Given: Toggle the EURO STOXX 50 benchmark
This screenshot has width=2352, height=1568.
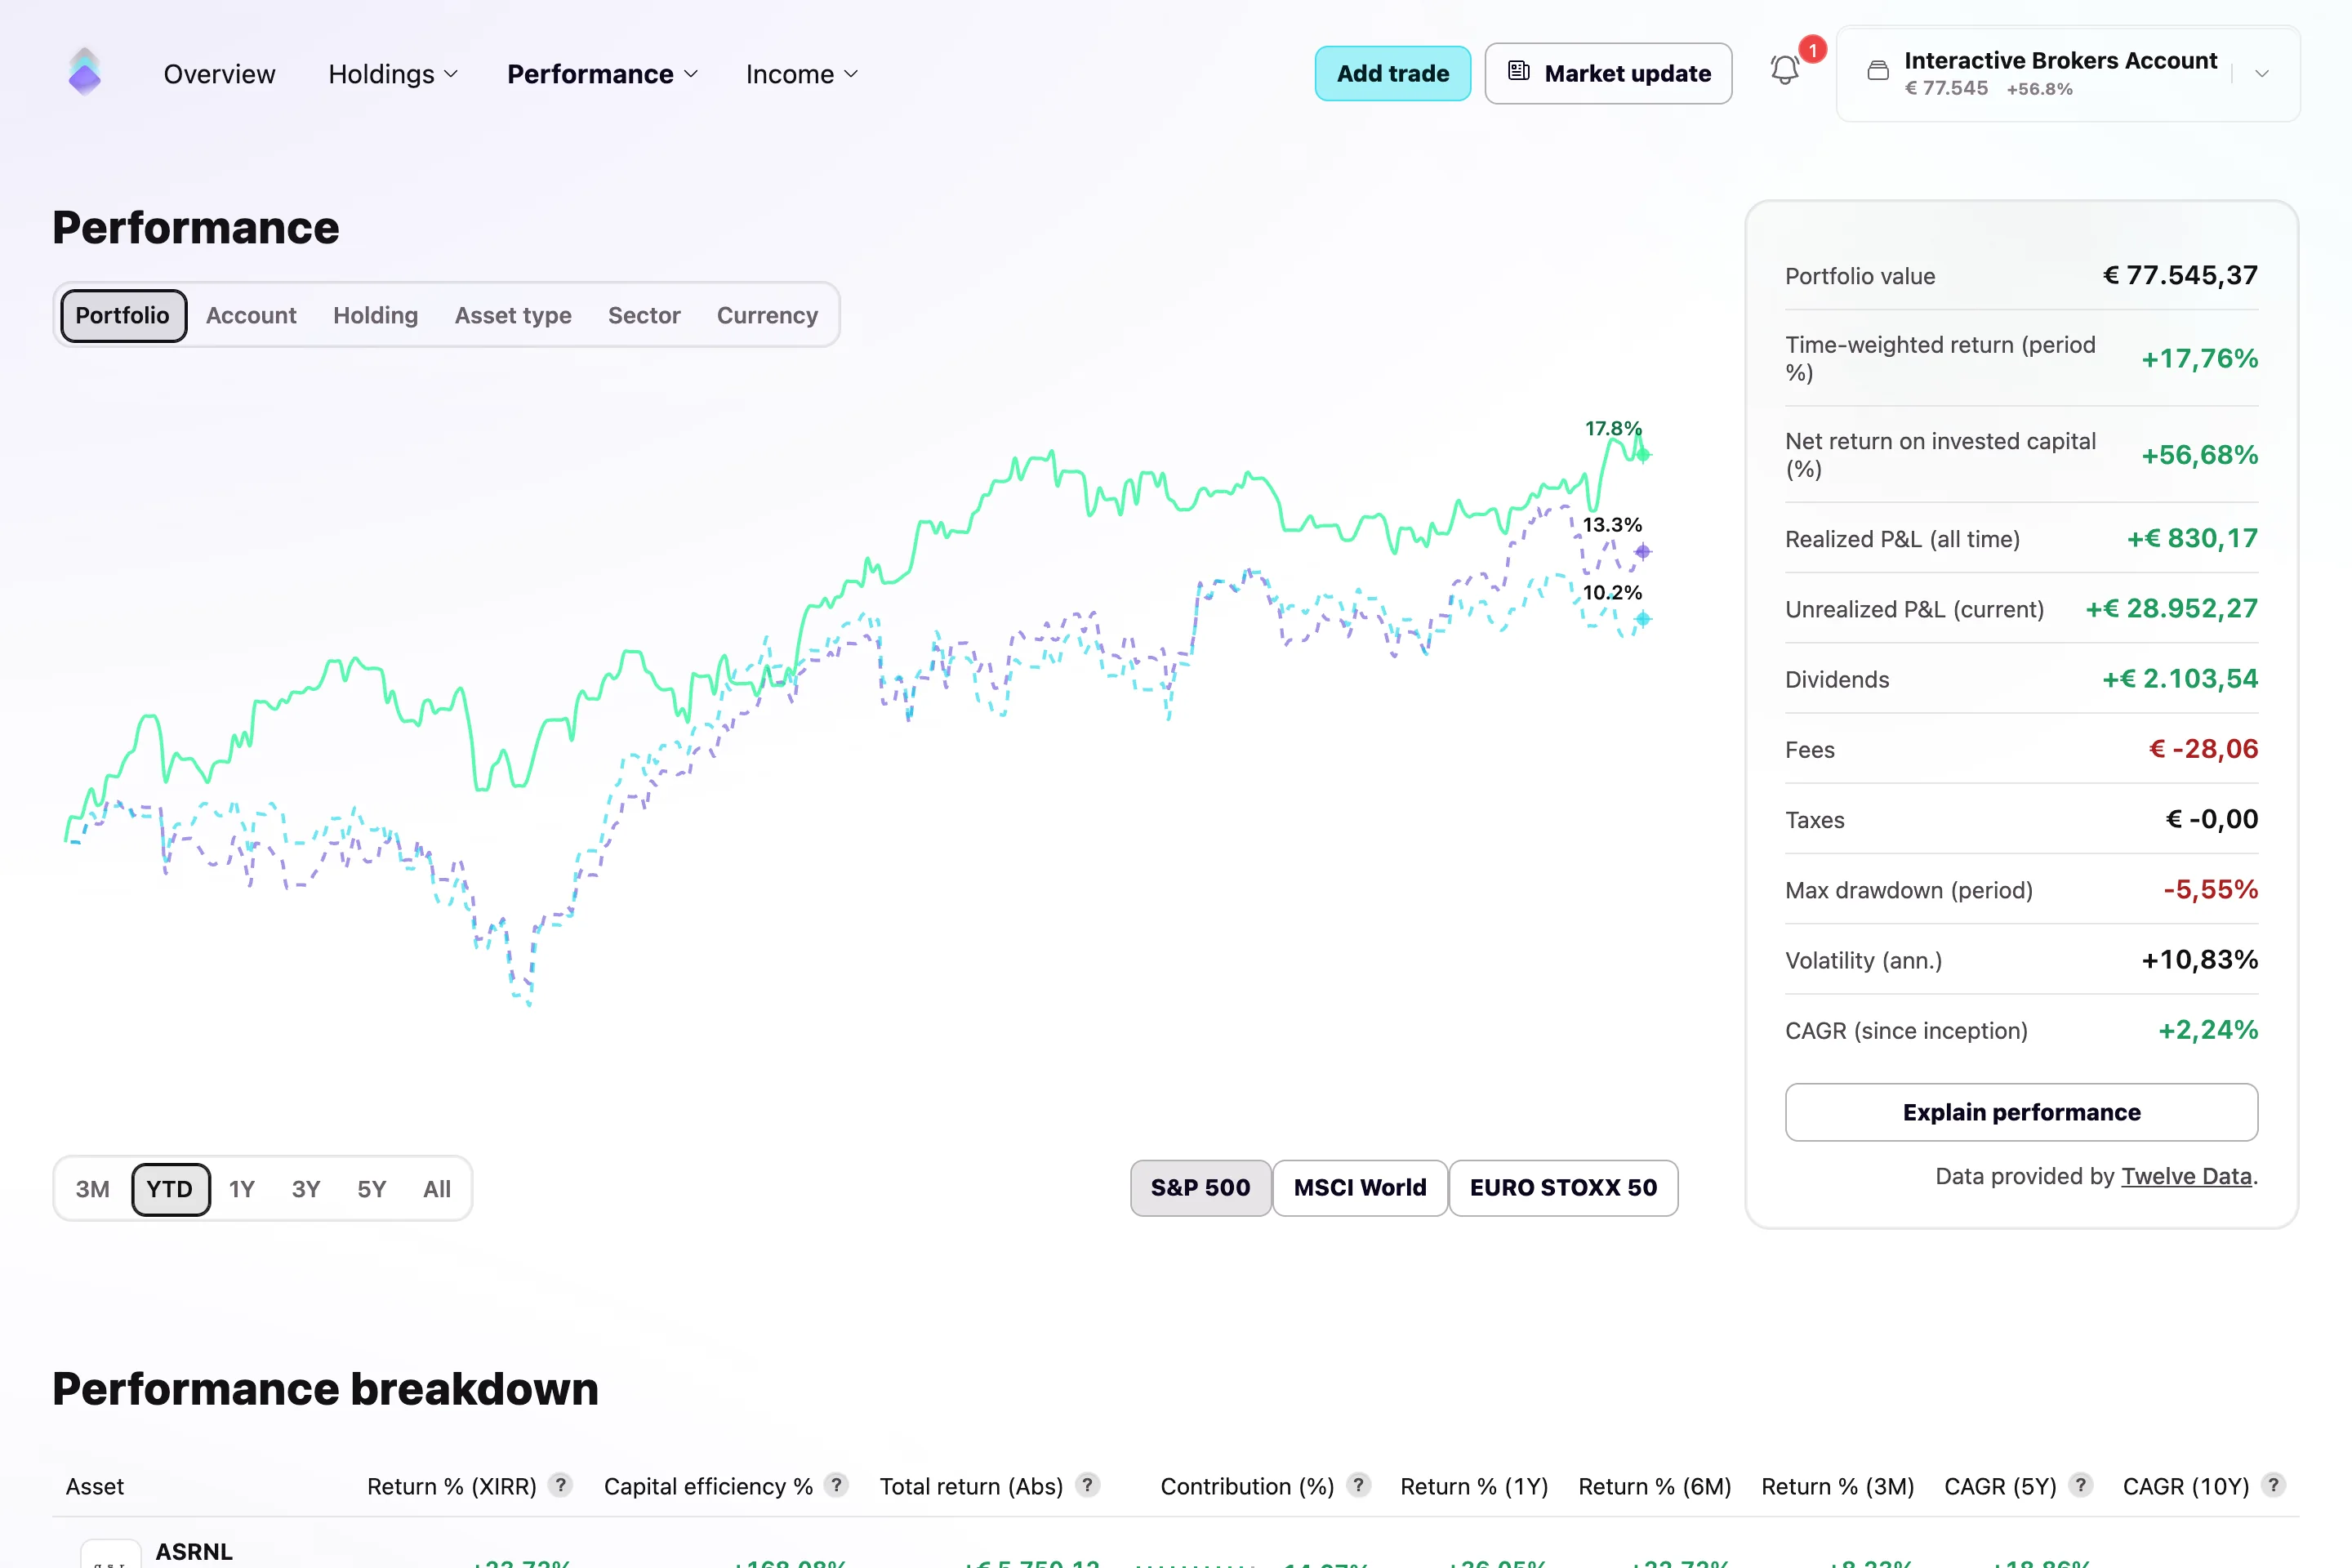Looking at the screenshot, I should click(x=1563, y=1188).
